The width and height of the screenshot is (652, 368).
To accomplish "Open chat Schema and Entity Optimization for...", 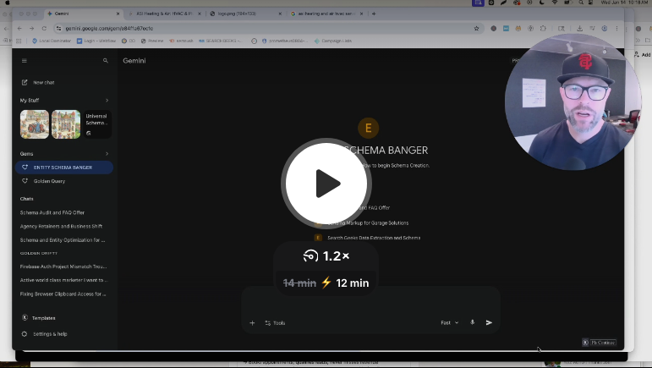I will point(63,240).
